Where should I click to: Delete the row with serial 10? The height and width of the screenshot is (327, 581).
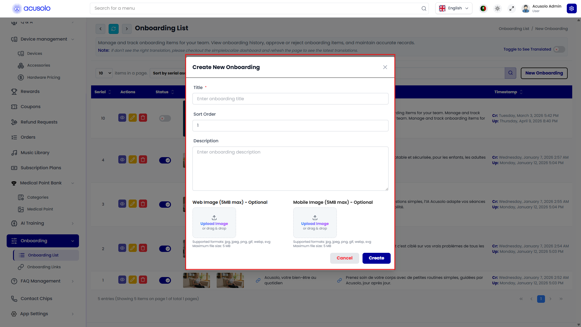click(143, 118)
